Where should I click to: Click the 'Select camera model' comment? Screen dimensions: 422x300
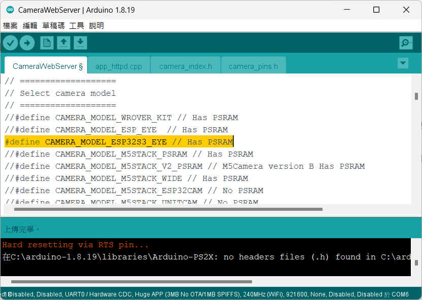coord(60,93)
